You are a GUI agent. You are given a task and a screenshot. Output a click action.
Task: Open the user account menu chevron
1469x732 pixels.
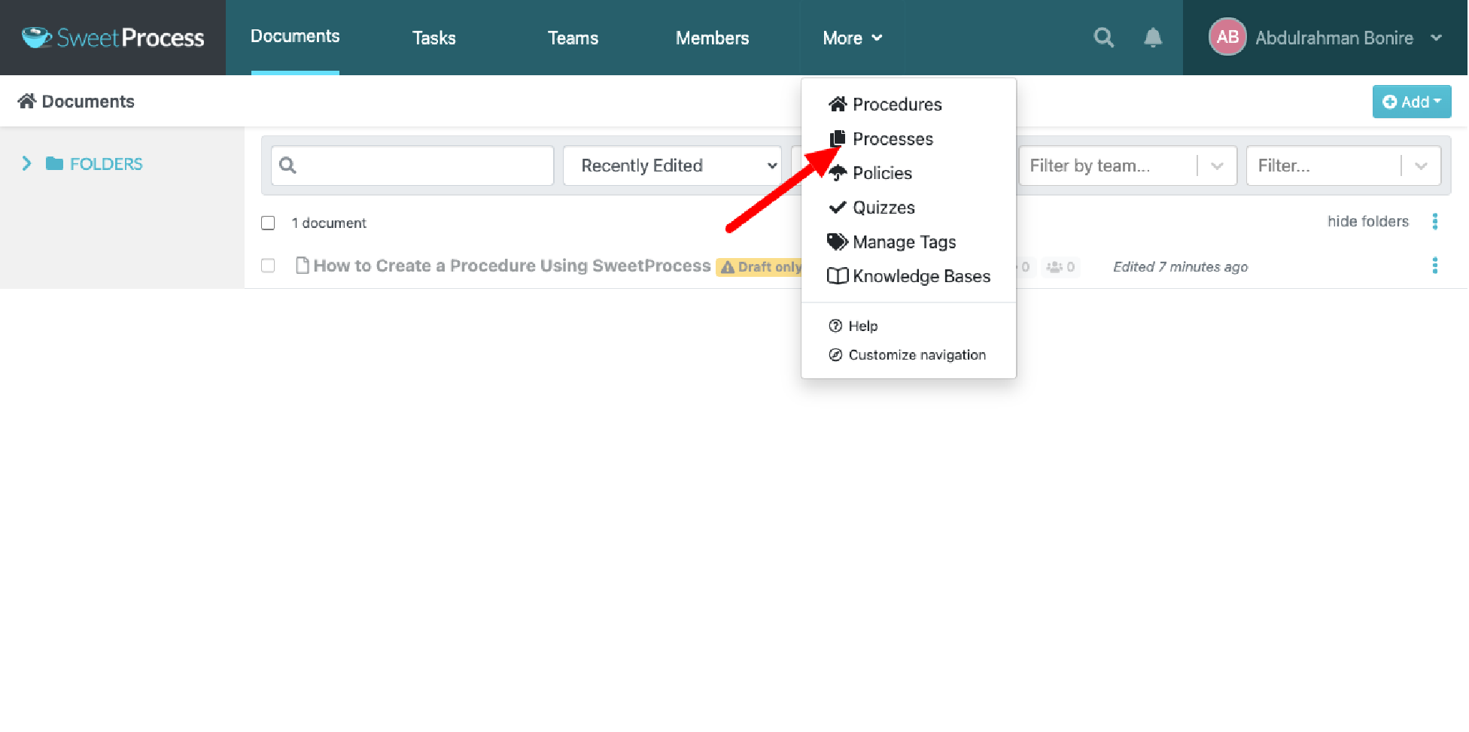coord(1436,38)
